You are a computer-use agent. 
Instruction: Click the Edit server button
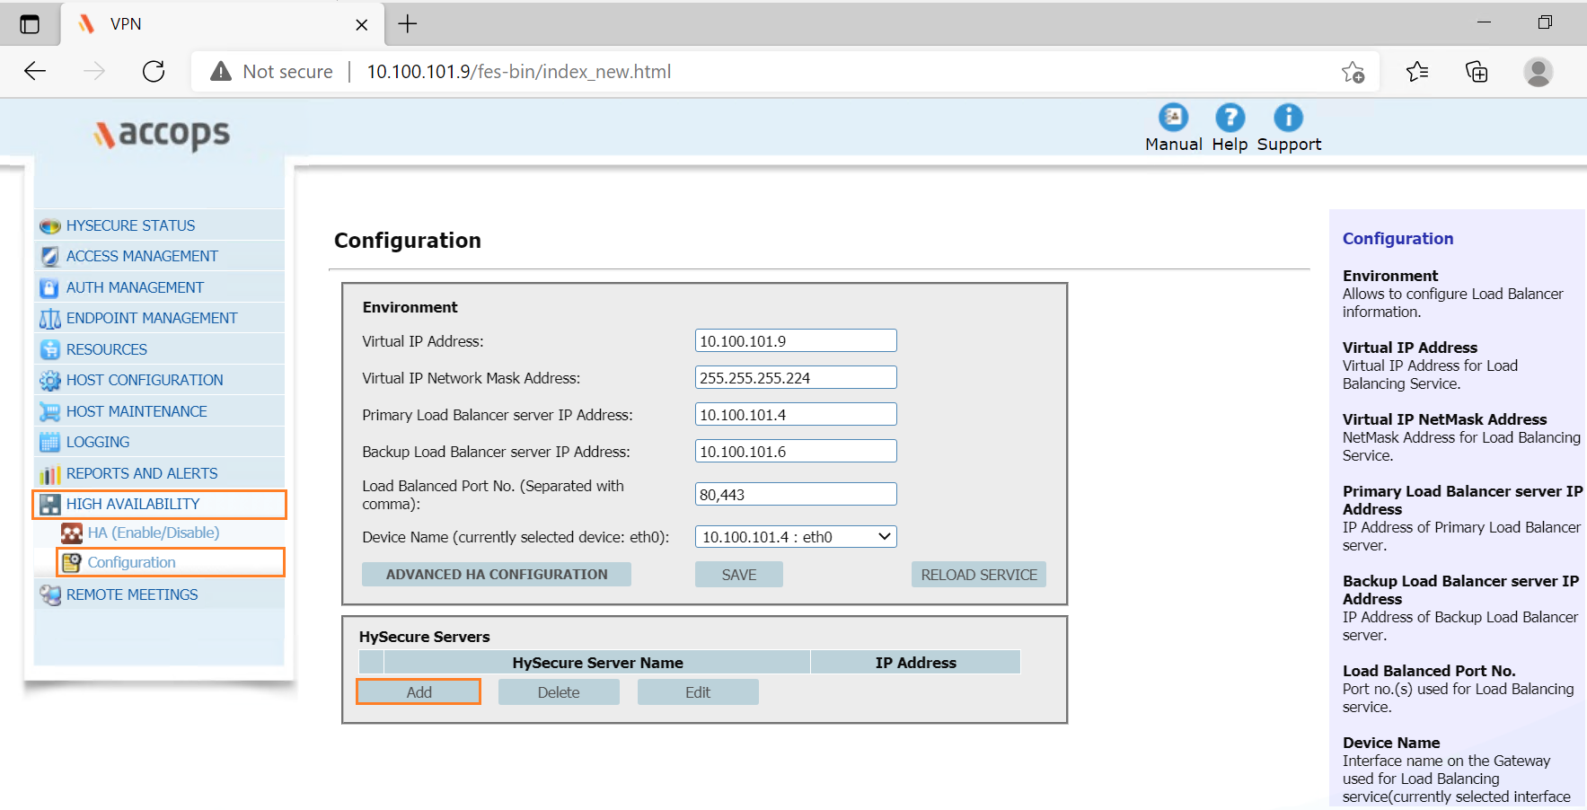point(698,692)
